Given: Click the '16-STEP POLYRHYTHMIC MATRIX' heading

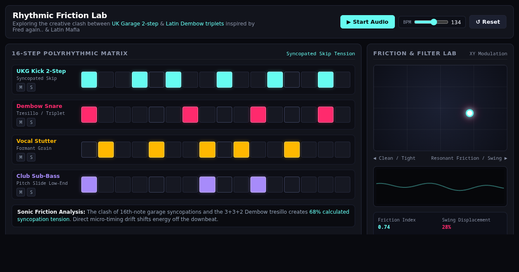Looking at the screenshot, I should pyautogui.click(x=70, y=54).
